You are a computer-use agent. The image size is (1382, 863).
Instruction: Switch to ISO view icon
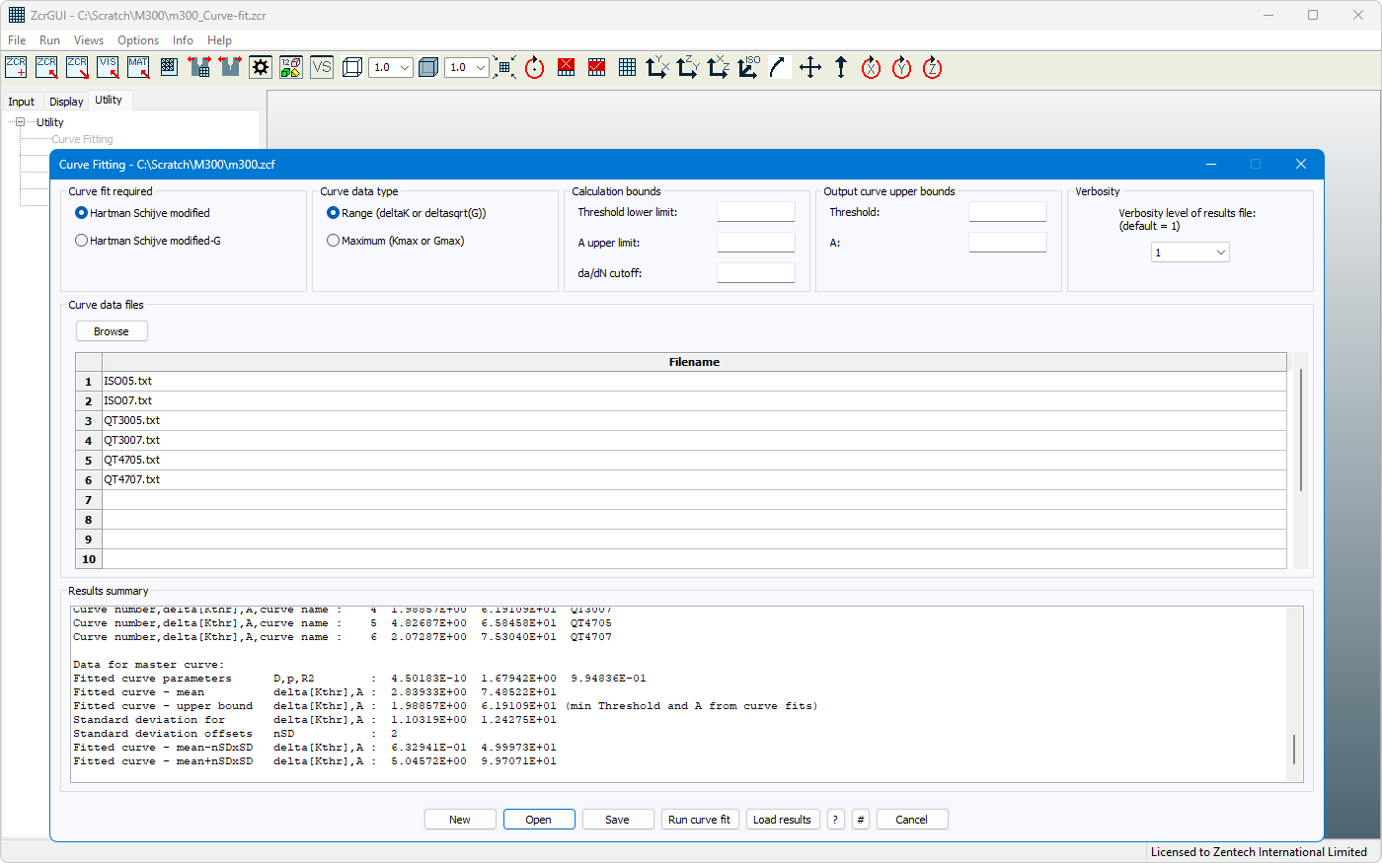(x=749, y=67)
